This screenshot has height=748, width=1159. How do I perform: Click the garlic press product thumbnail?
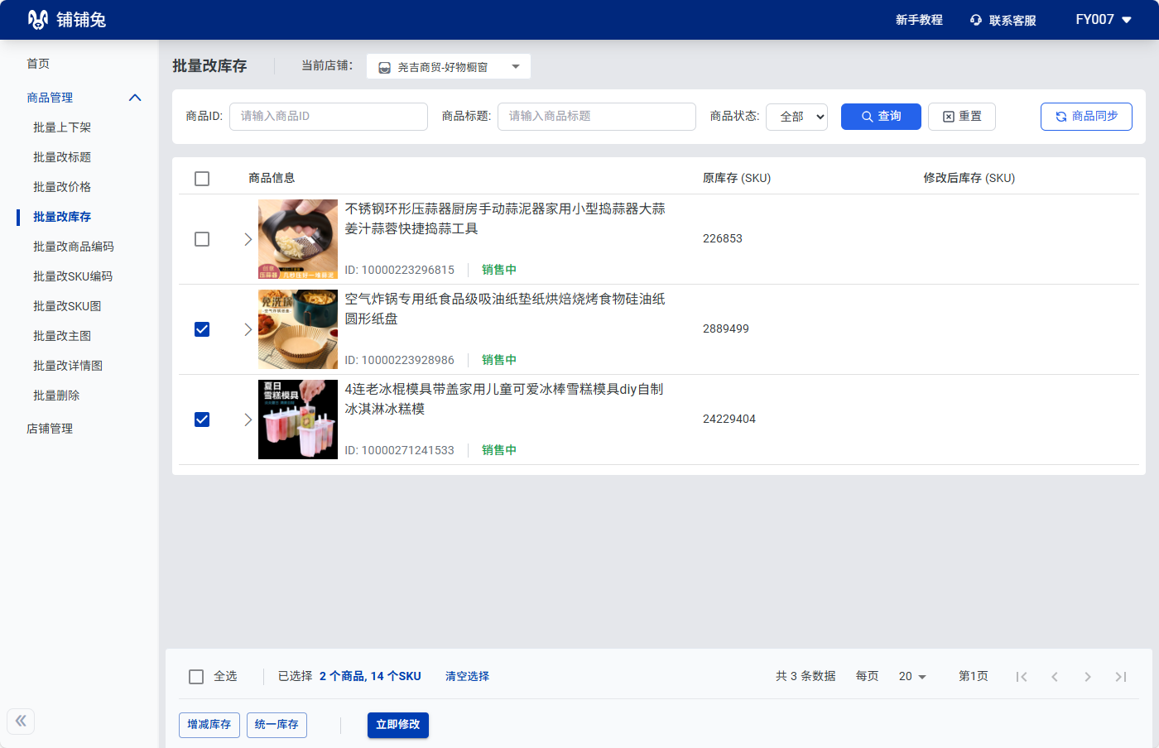click(298, 239)
